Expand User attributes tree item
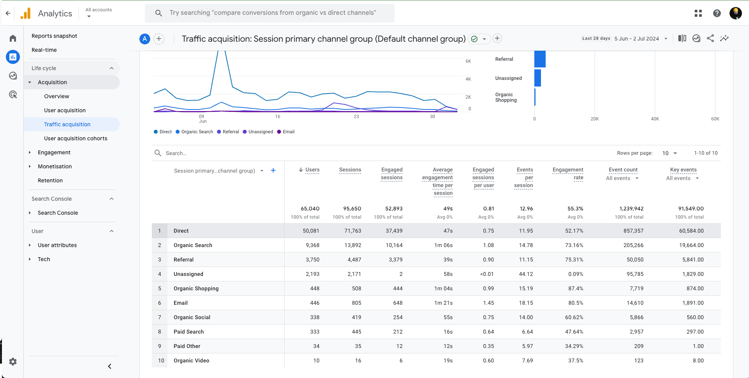The height and width of the screenshot is (378, 749). click(x=30, y=245)
